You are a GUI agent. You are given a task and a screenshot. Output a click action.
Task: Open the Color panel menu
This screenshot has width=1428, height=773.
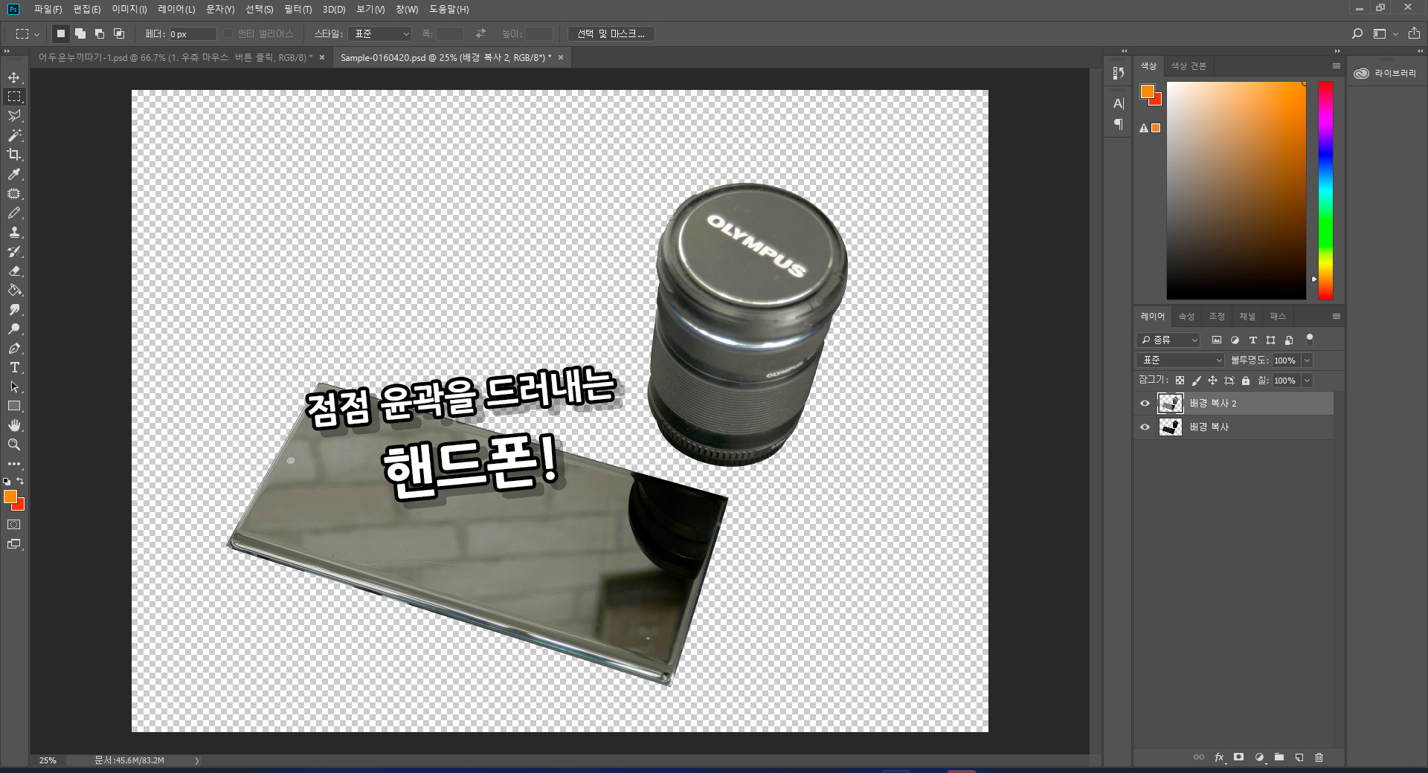pos(1336,66)
